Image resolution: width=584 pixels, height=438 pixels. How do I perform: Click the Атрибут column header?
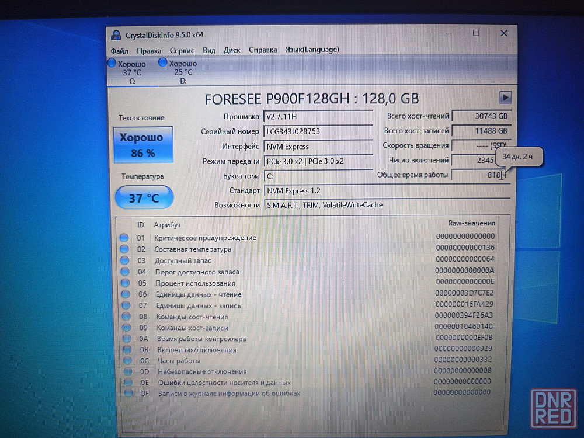(x=167, y=225)
